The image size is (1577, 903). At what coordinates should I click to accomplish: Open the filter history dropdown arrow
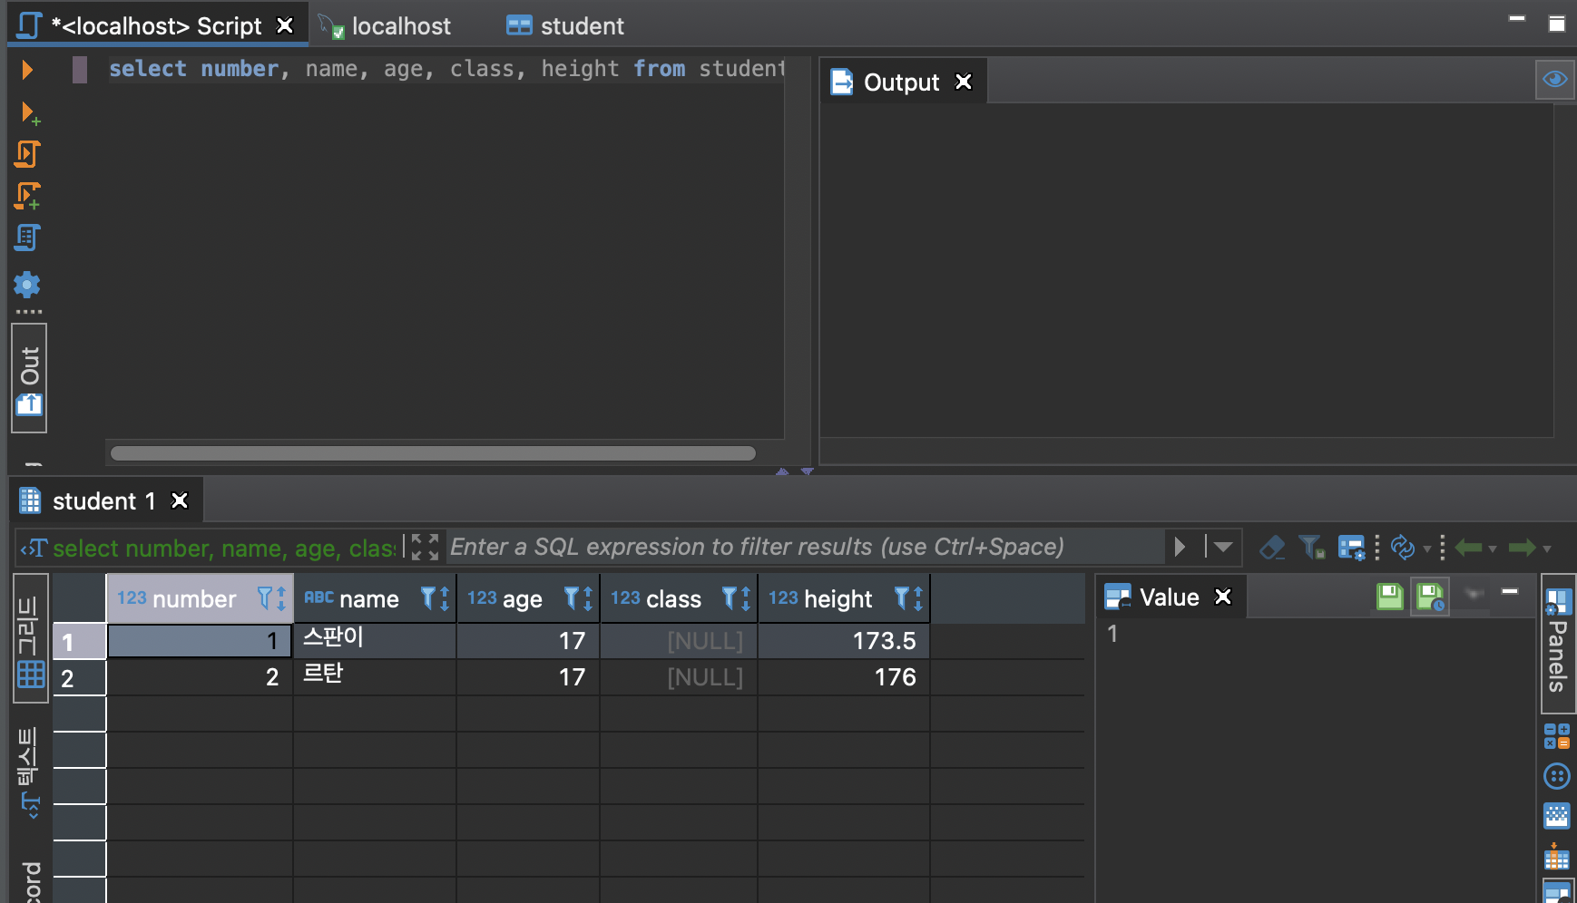pos(1222,547)
